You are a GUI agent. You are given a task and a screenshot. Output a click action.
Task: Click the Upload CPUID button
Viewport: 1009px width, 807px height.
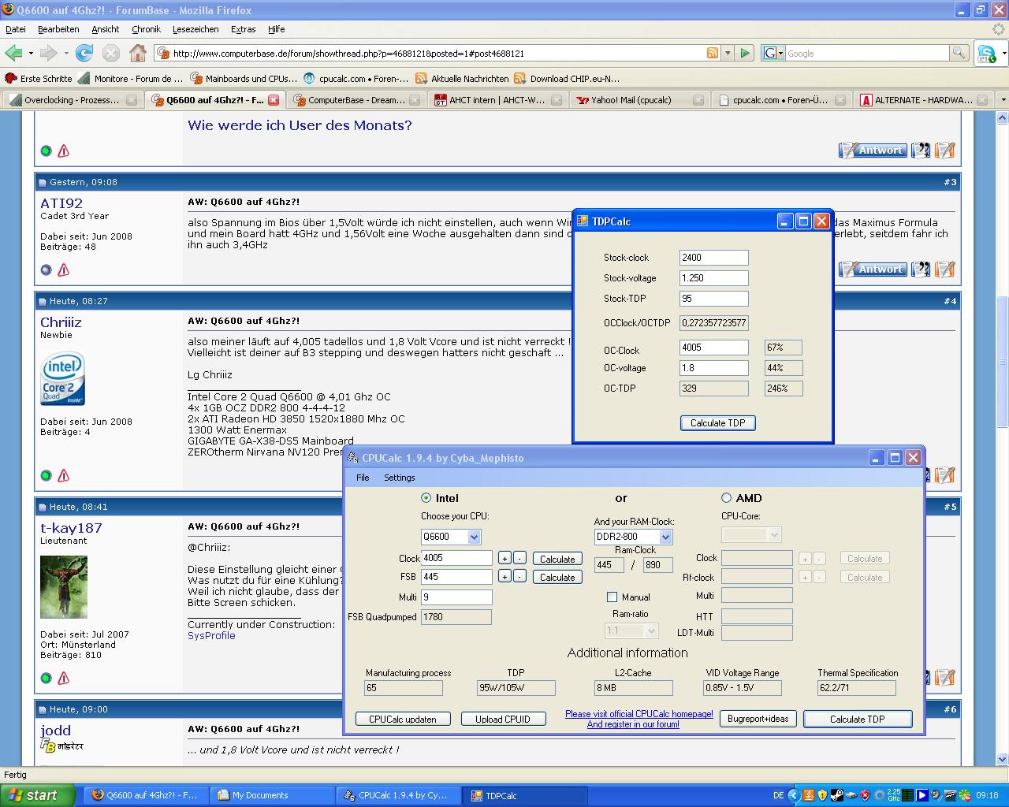coord(502,719)
